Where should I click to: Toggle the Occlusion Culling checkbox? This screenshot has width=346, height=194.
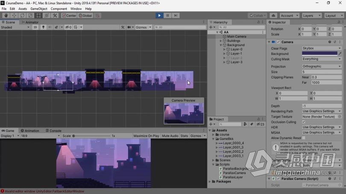tap(304, 122)
